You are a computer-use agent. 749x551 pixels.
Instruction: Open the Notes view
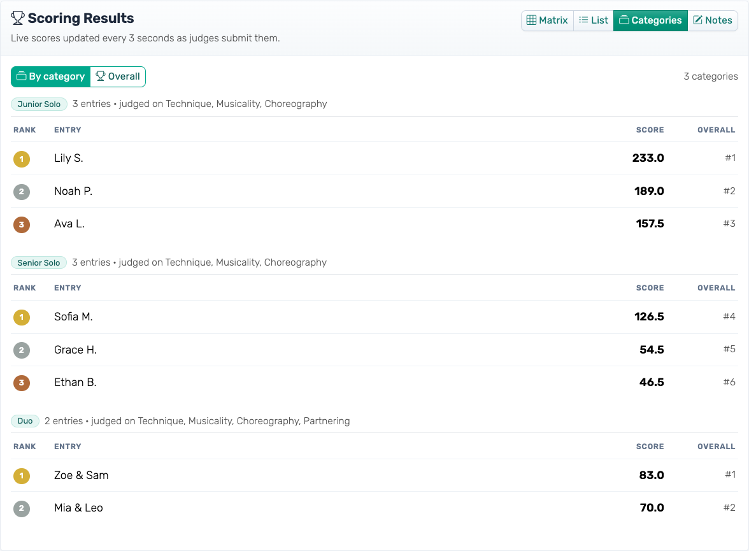tap(713, 20)
